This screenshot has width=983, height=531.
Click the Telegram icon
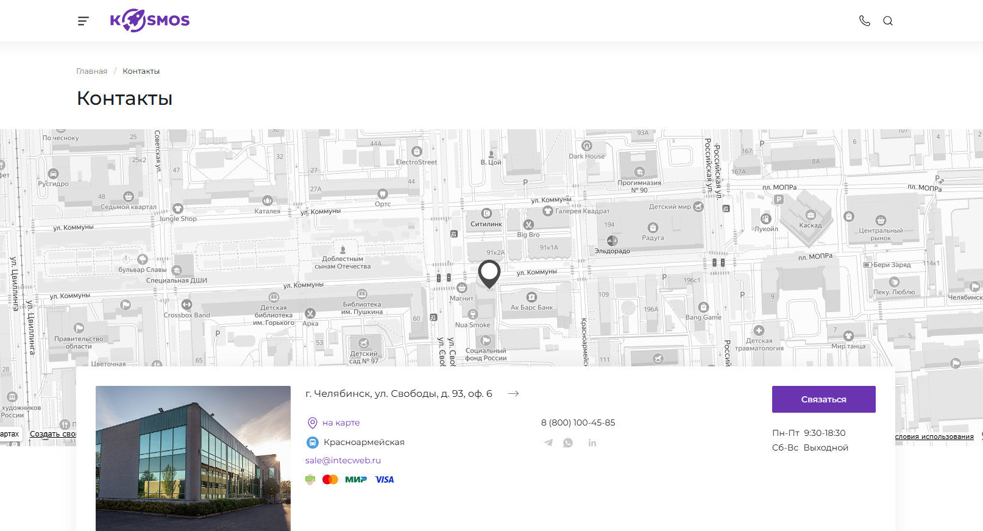pos(548,443)
